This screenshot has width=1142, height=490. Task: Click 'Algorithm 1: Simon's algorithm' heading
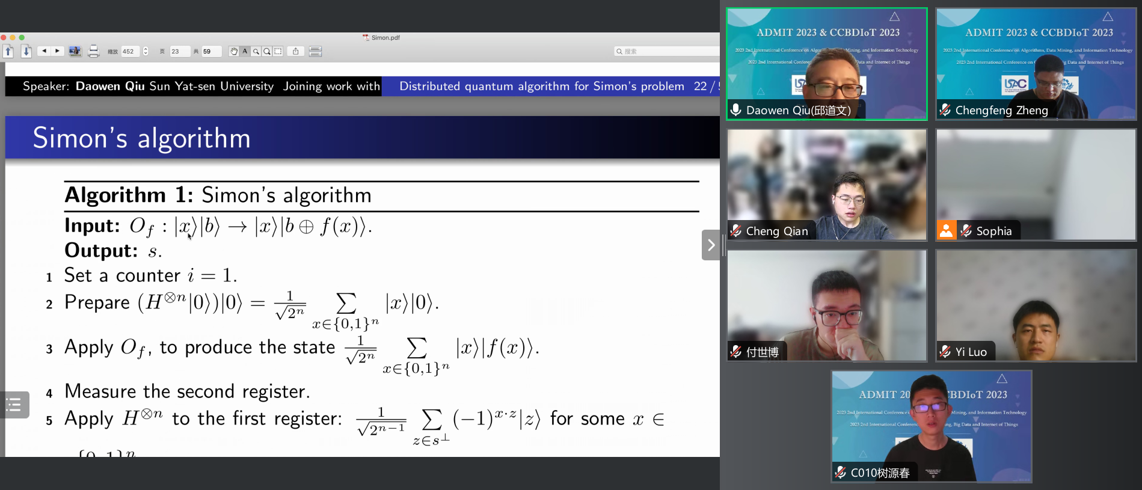click(218, 195)
